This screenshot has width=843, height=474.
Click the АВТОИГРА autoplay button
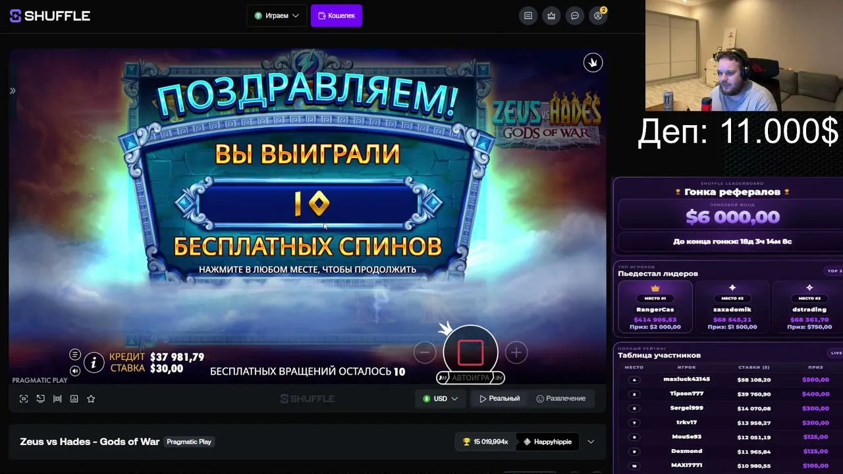click(470, 378)
